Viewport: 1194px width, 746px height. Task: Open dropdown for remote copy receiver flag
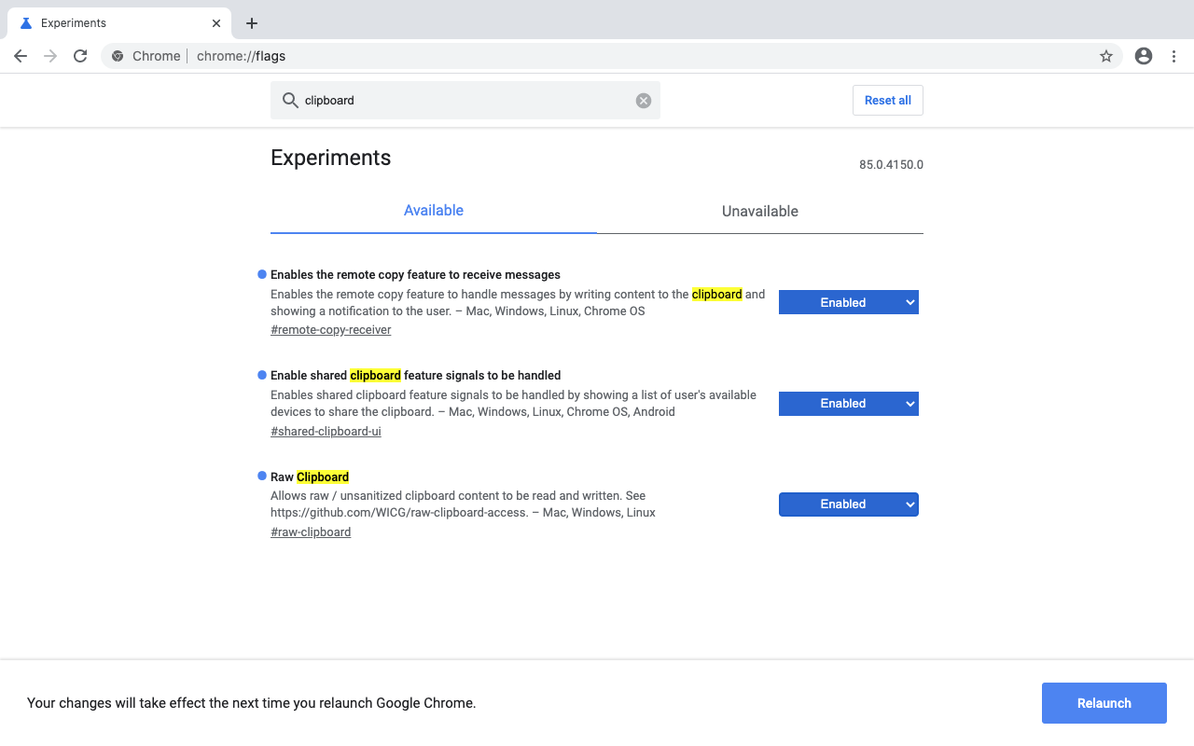coord(848,302)
